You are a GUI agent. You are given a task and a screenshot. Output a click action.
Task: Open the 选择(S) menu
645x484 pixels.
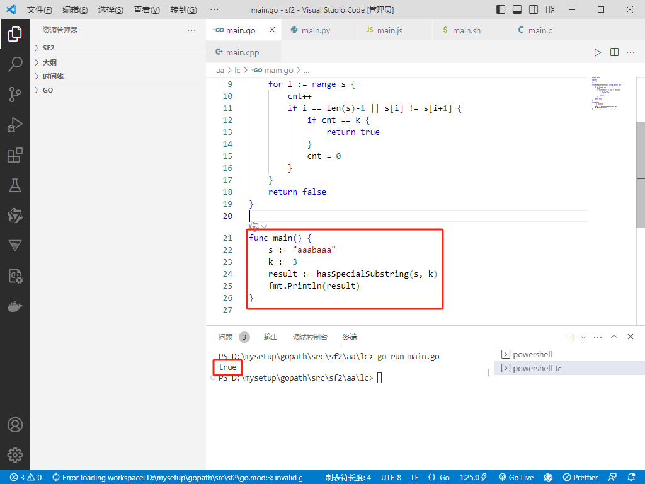click(111, 9)
